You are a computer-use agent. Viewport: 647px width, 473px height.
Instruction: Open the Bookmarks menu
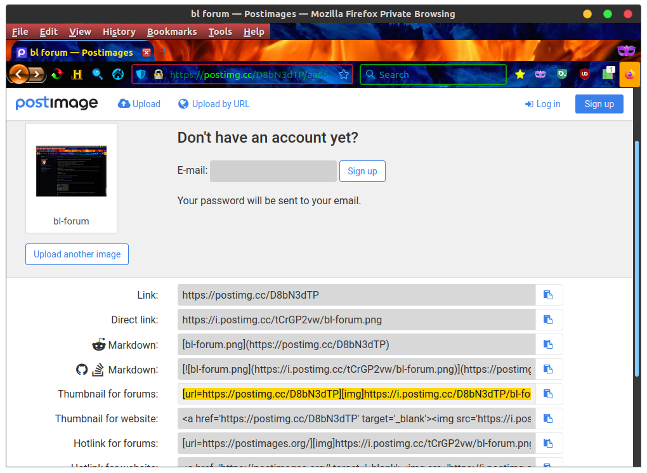(x=172, y=32)
